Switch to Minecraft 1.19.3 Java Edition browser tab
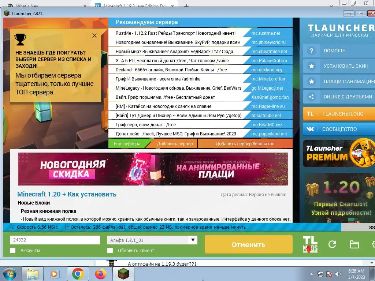The image size is (375, 281). click(x=134, y=5)
